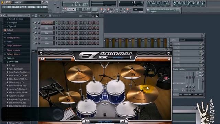Open the EDIT menu
Screen dimensions: 220x124
pyautogui.click(x=9, y=7)
